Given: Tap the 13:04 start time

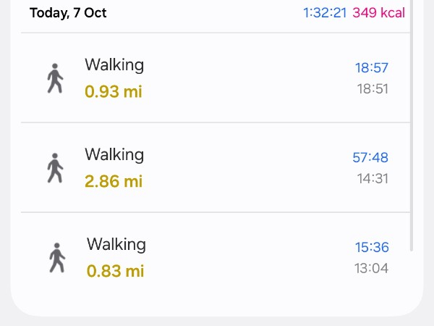Looking at the screenshot, I should (x=371, y=268).
